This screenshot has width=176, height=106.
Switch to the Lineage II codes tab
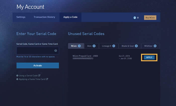tap(109, 46)
